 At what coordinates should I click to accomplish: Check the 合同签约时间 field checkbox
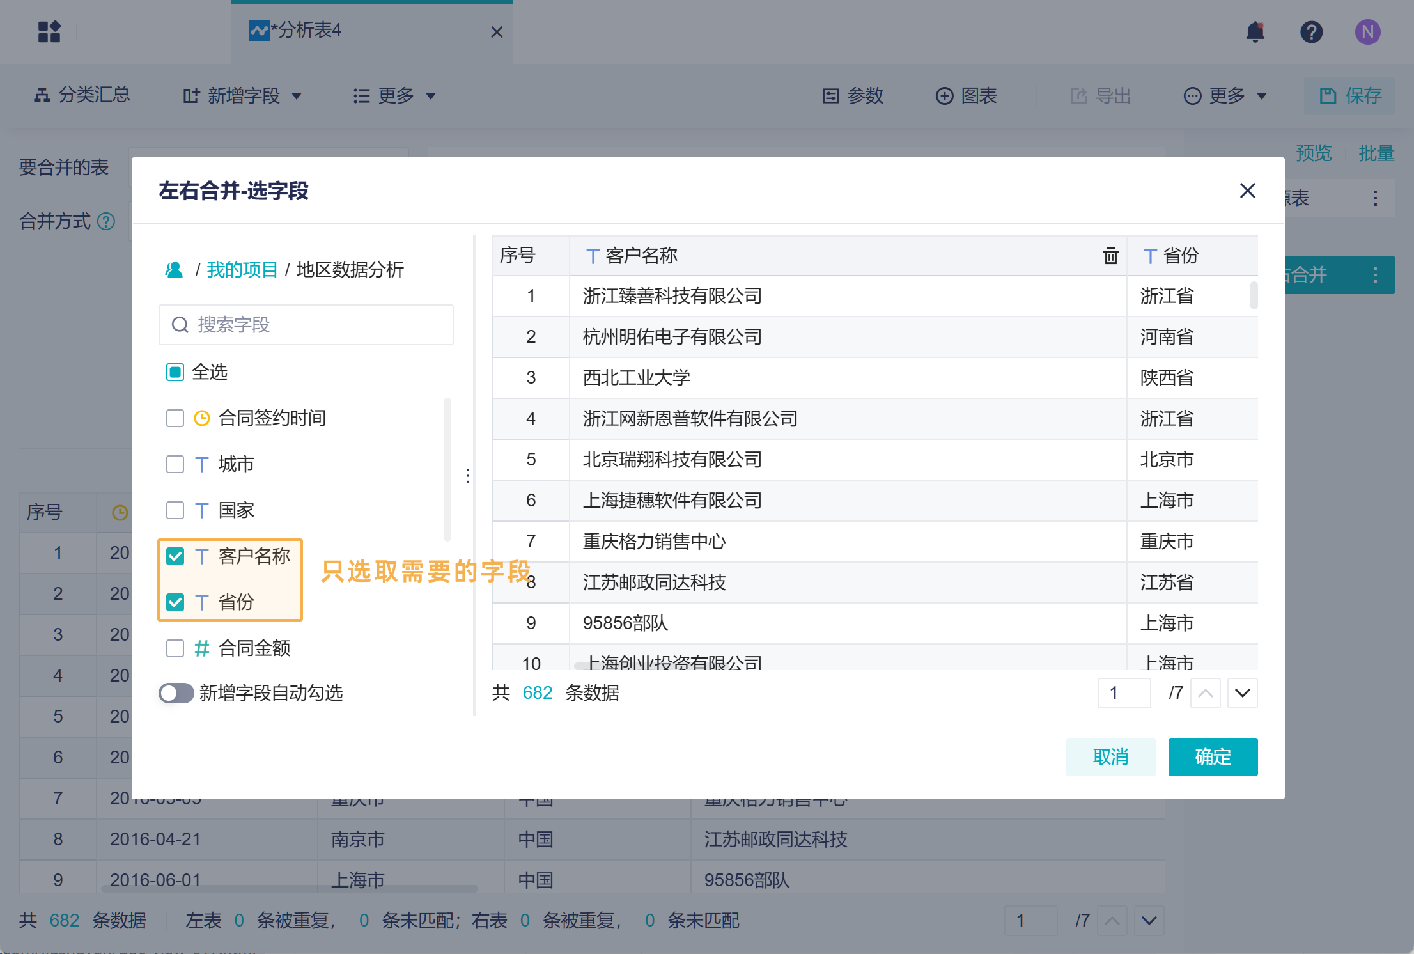175,418
